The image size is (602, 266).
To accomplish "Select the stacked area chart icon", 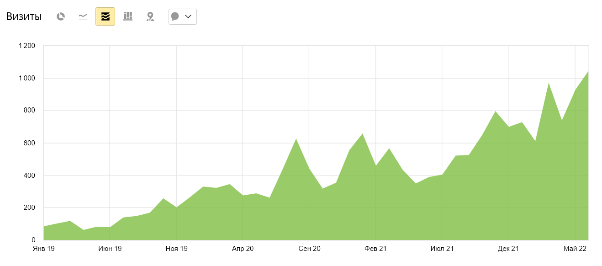I will tap(105, 16).
